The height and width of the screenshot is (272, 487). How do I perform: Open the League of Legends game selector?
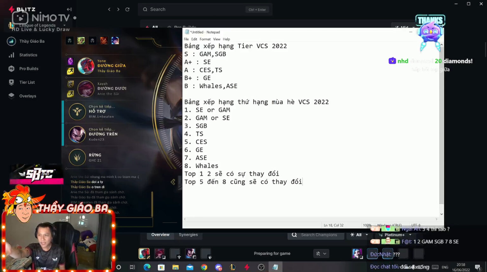pos(37,25)
